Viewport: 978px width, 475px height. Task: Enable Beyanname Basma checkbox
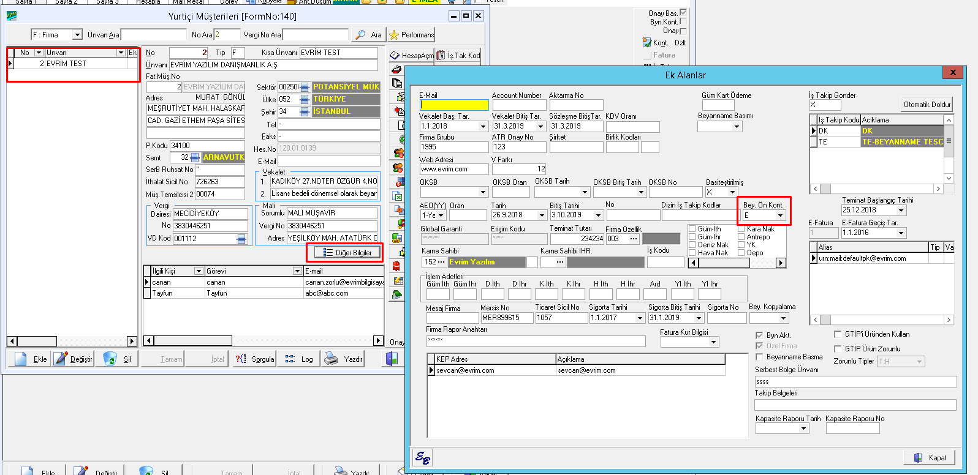coord(759,357)
